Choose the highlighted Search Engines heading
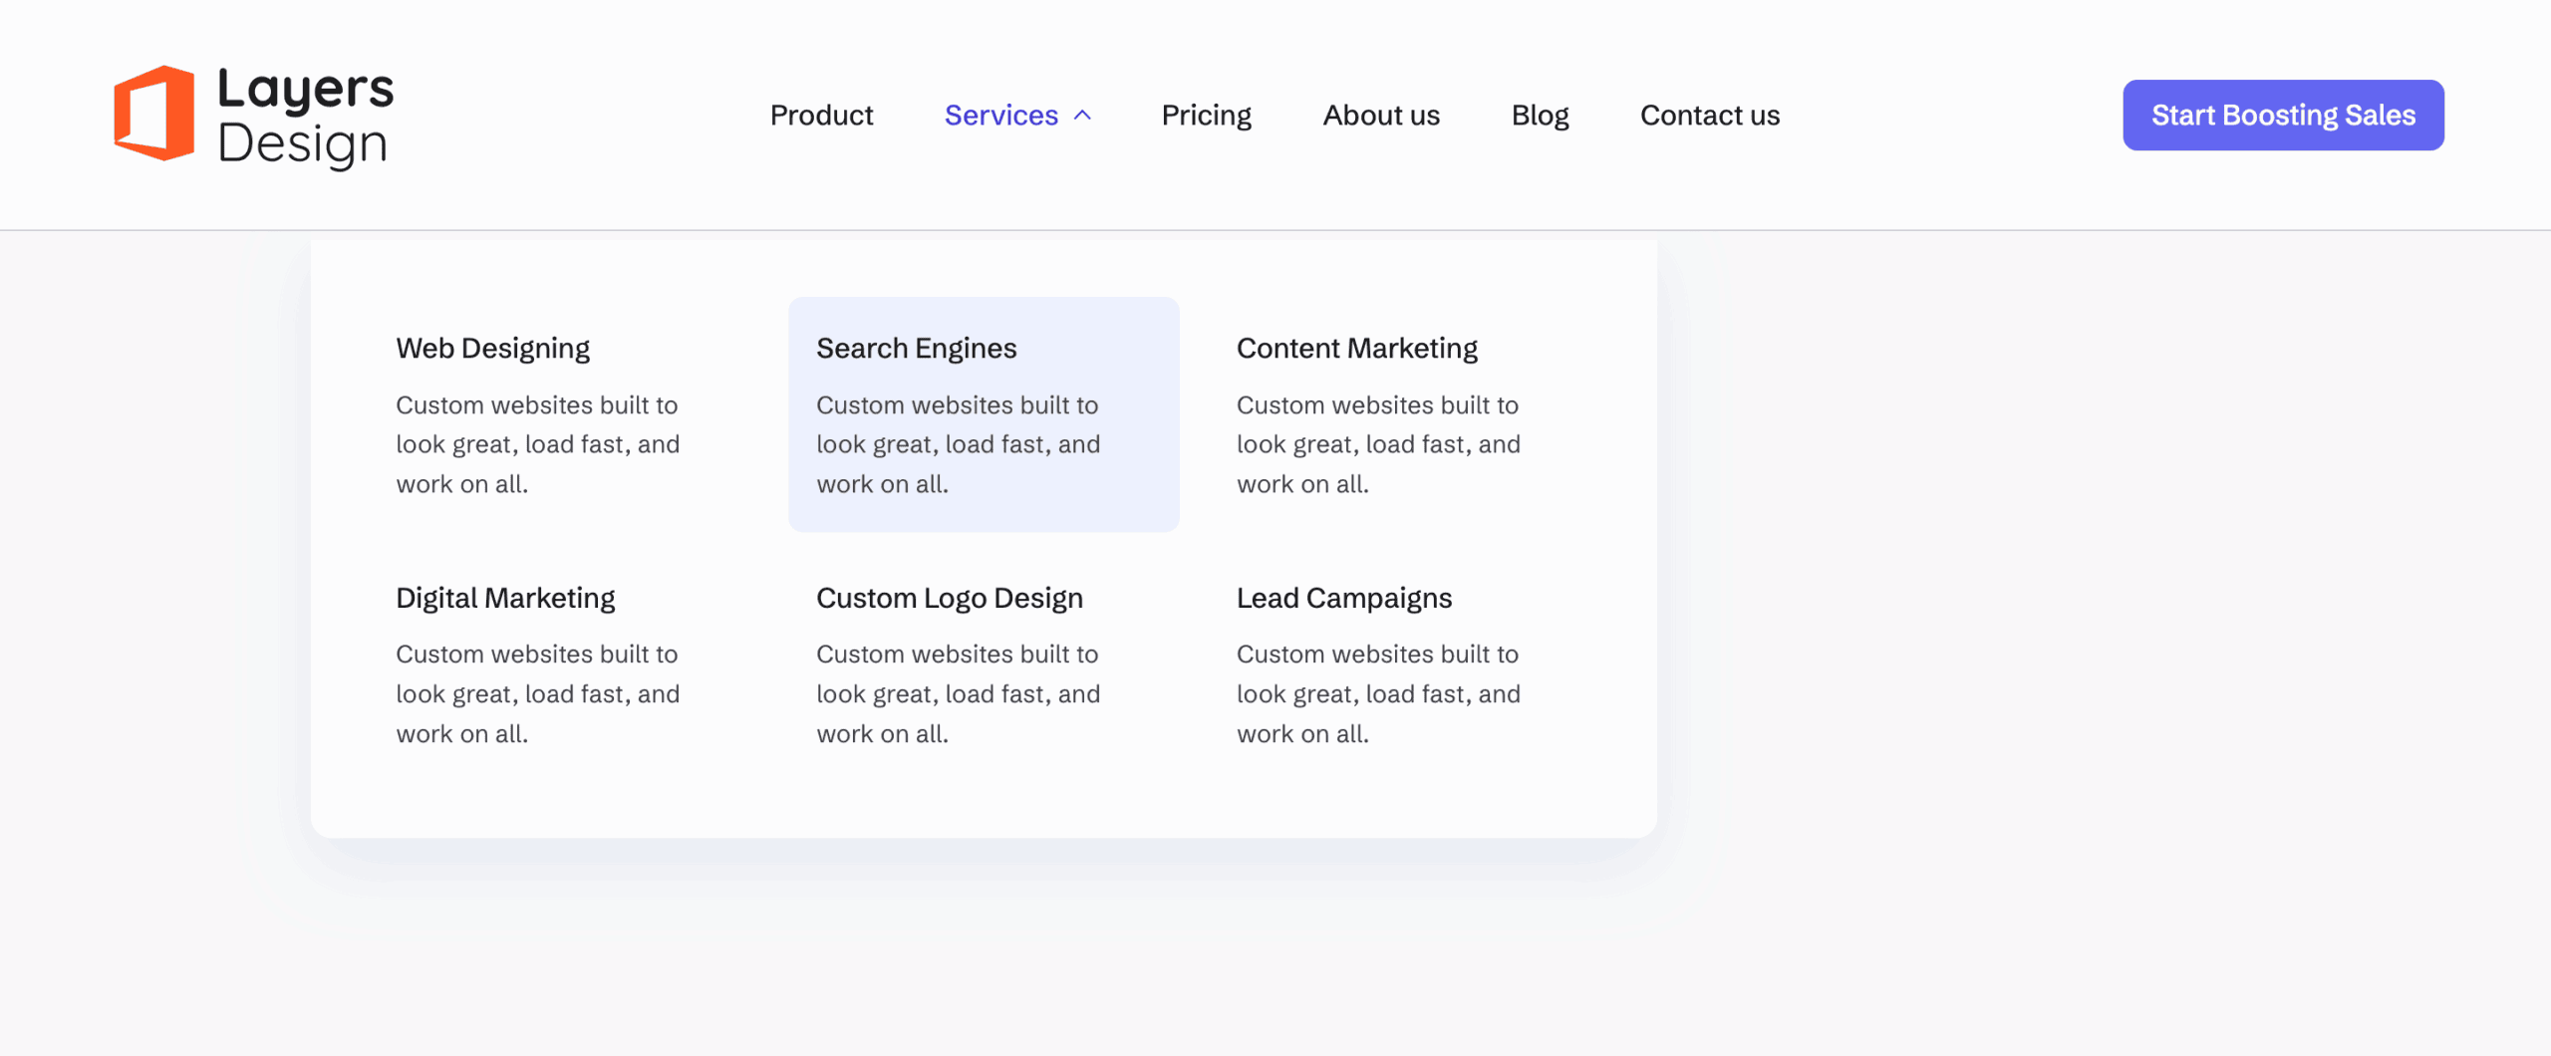The image size is (2551, 1056). point(916,348)
